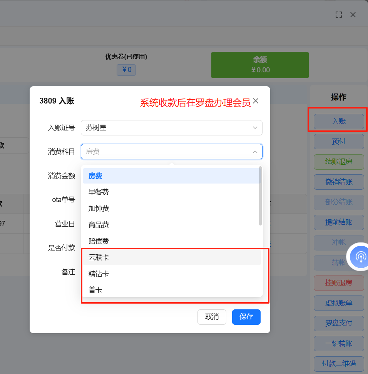Click the 入账 operation button

339,122
